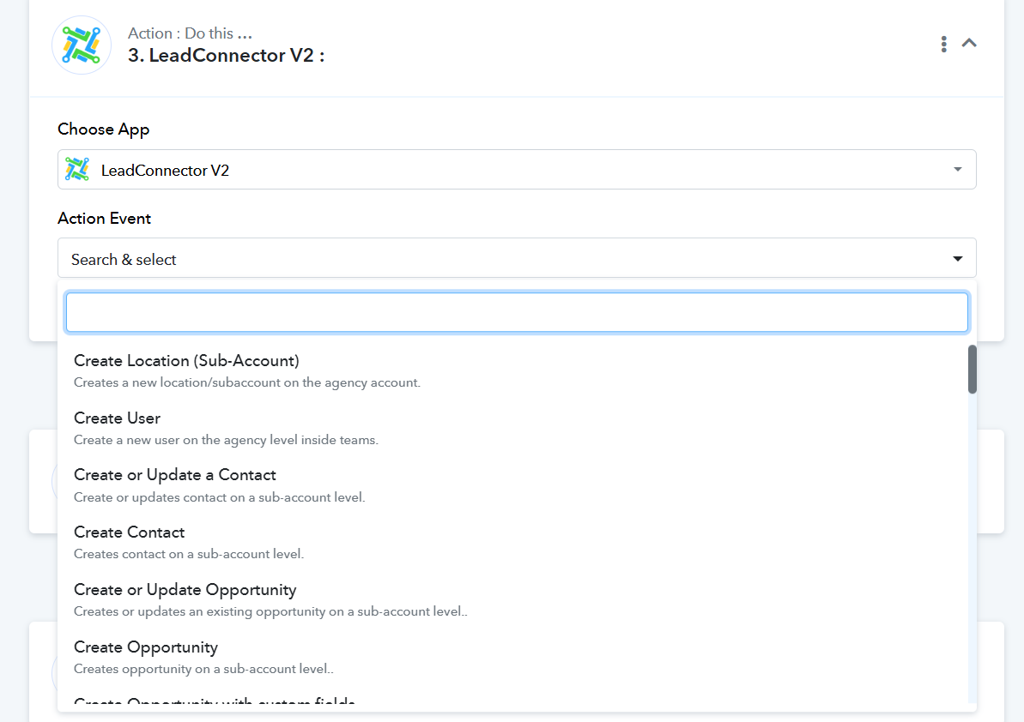Screen dimensions: 1024x722
Task: Choose the Create User action
Action: coord(118,418)
